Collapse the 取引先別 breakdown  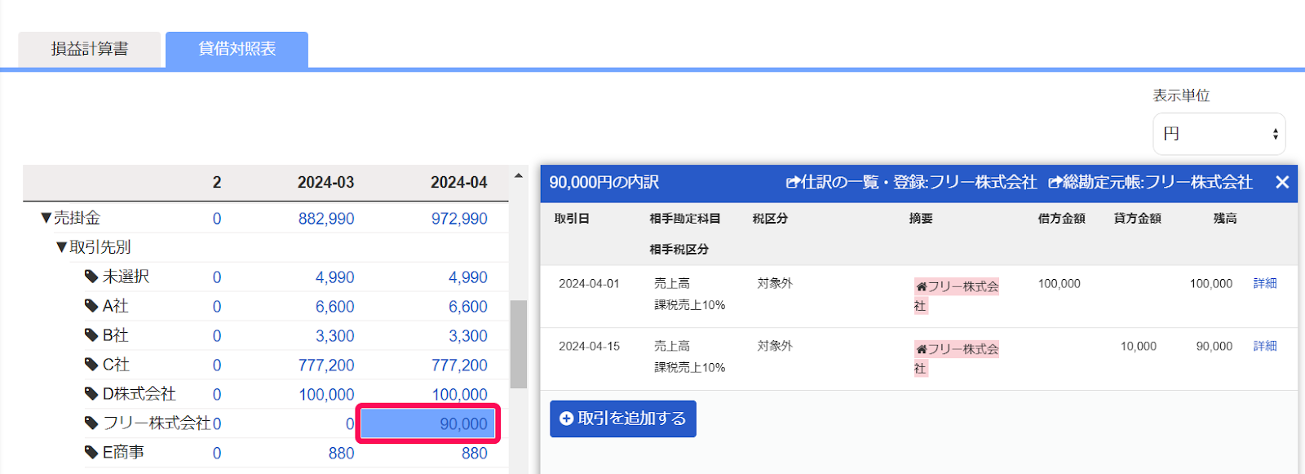coord(61,247)
